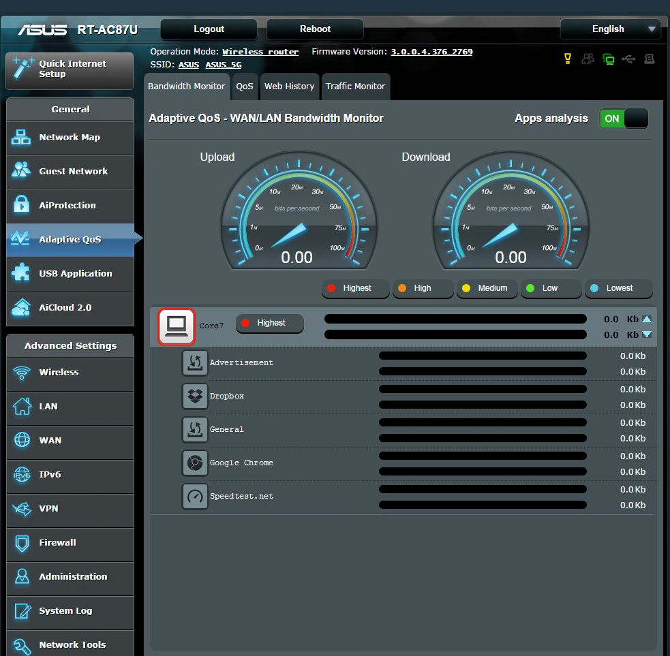This screenshot has height=656, width=670.
Task: Select the Lowest priority blue legend
Action: [618, 288]
